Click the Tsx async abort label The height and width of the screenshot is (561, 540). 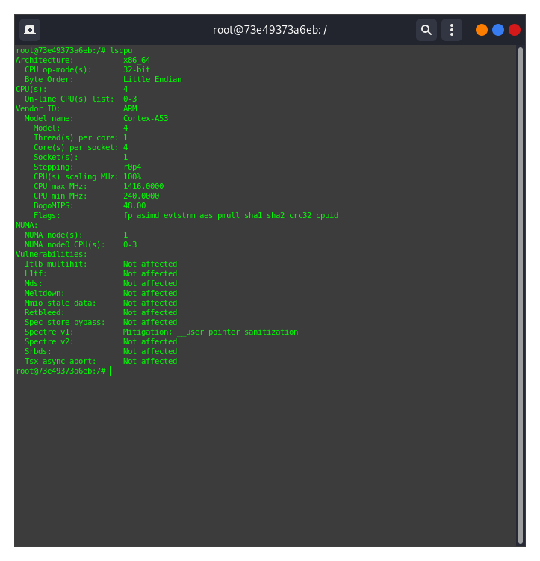[60, 361]
